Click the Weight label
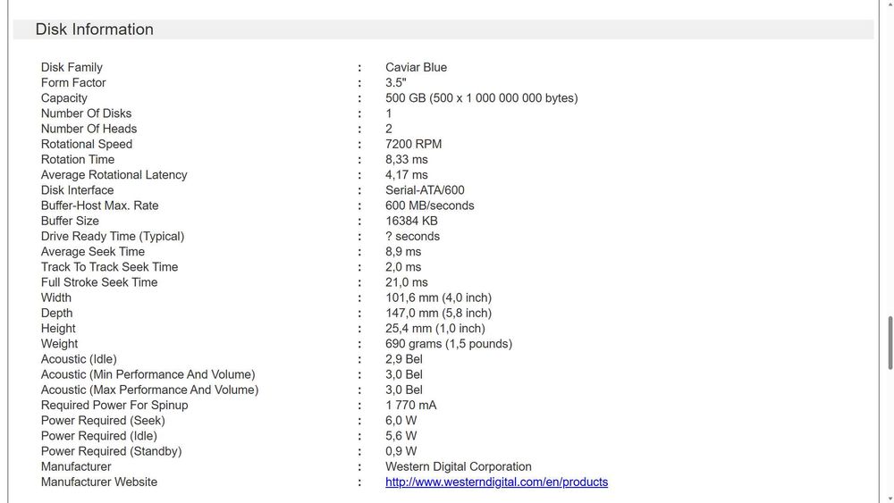The height and width of the screenshot is (503, 894). (x=59, y=344)
